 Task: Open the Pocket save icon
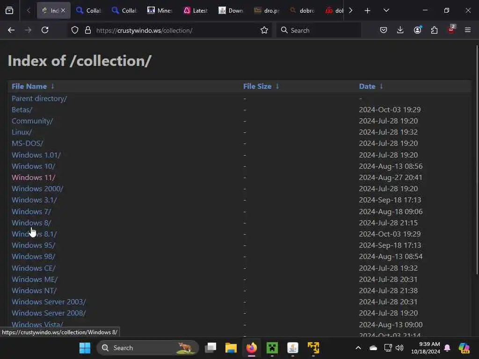(384, 30)
